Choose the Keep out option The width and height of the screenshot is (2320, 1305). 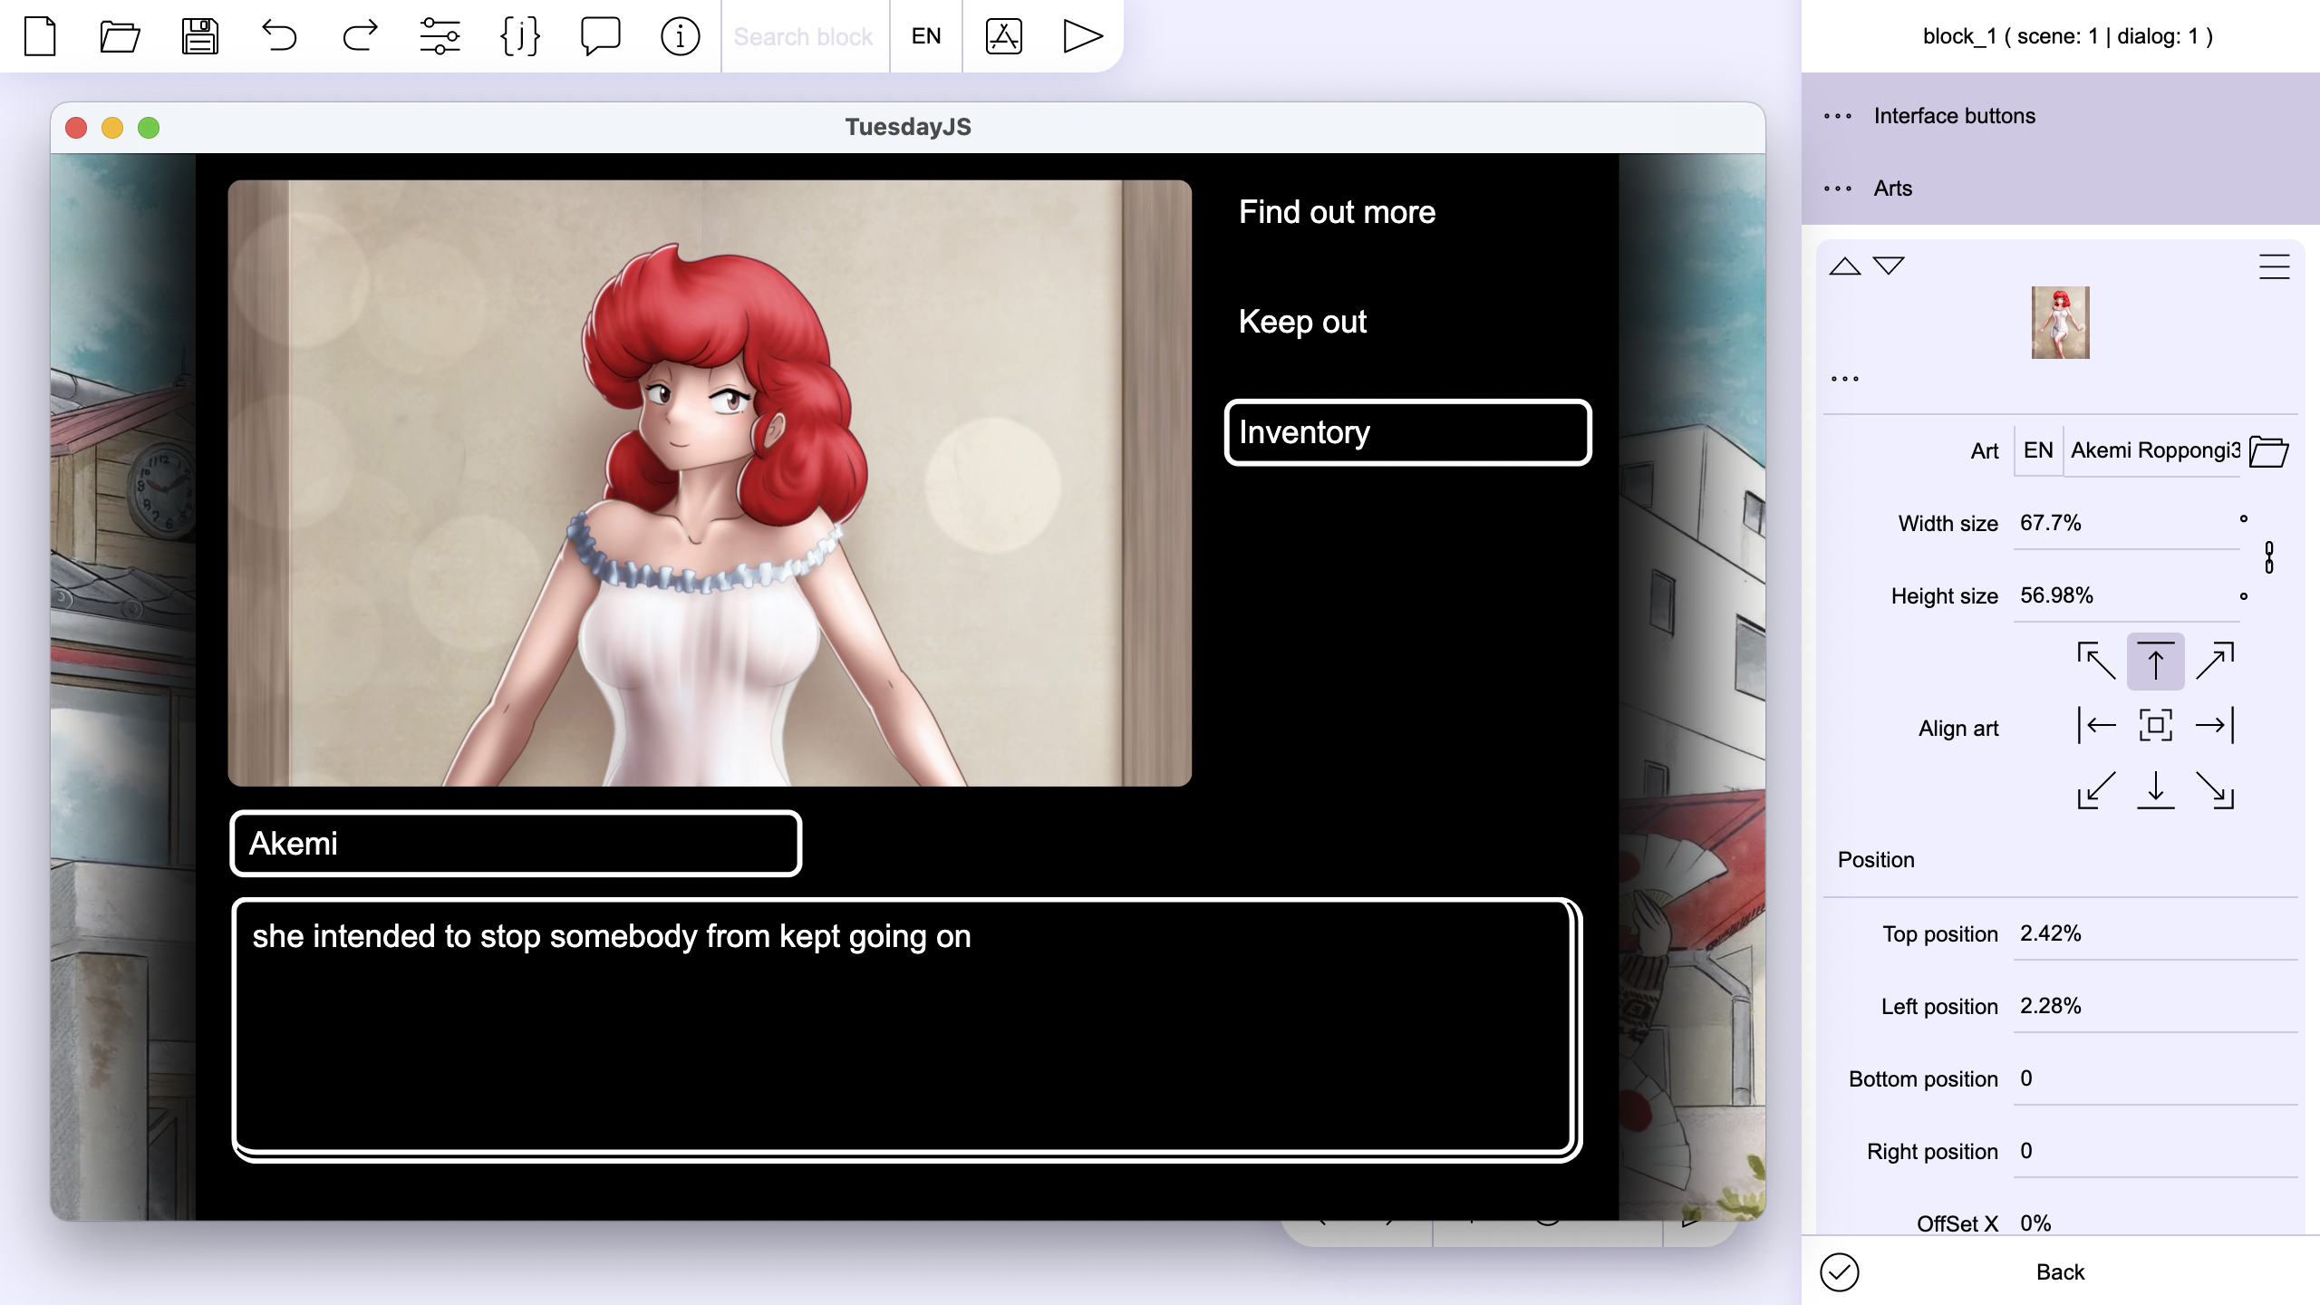tap(1302, 322)
